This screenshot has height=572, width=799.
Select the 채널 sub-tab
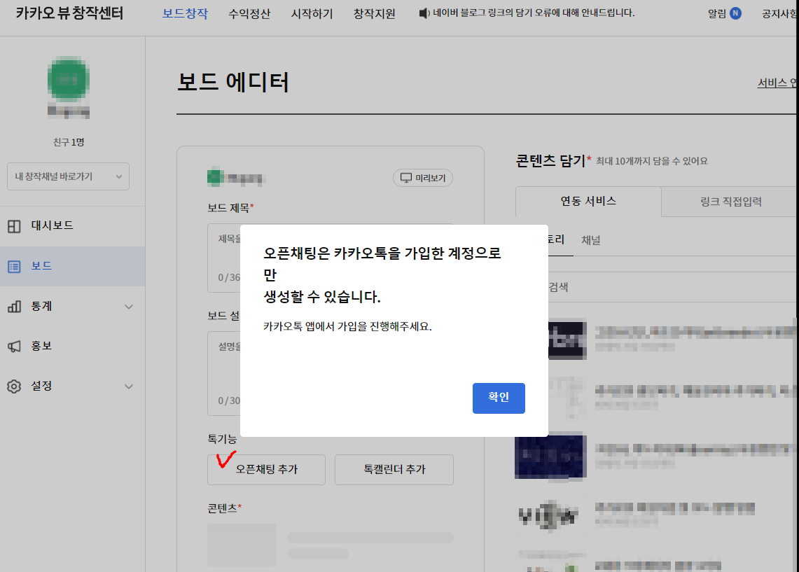(x=591, y=240)
